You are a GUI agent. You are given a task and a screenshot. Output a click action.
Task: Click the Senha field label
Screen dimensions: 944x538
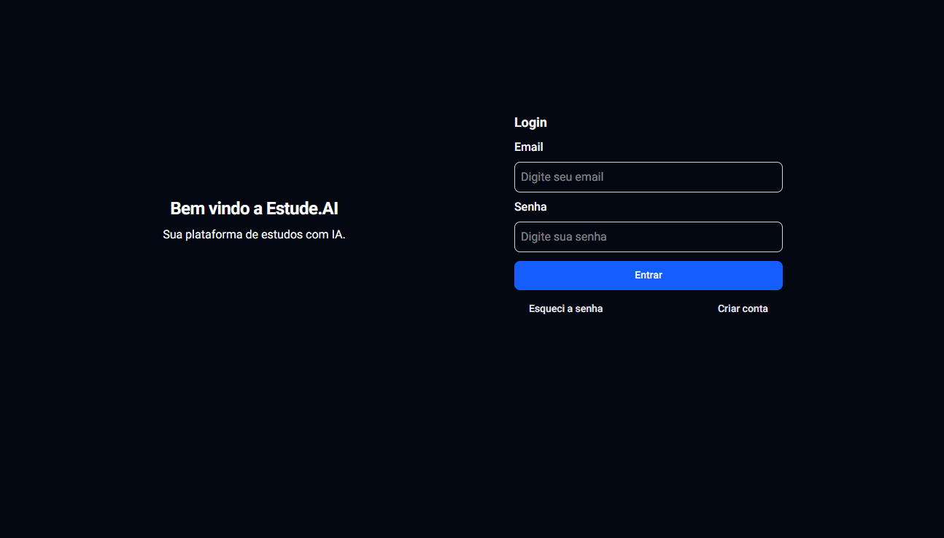click(530, 206)
